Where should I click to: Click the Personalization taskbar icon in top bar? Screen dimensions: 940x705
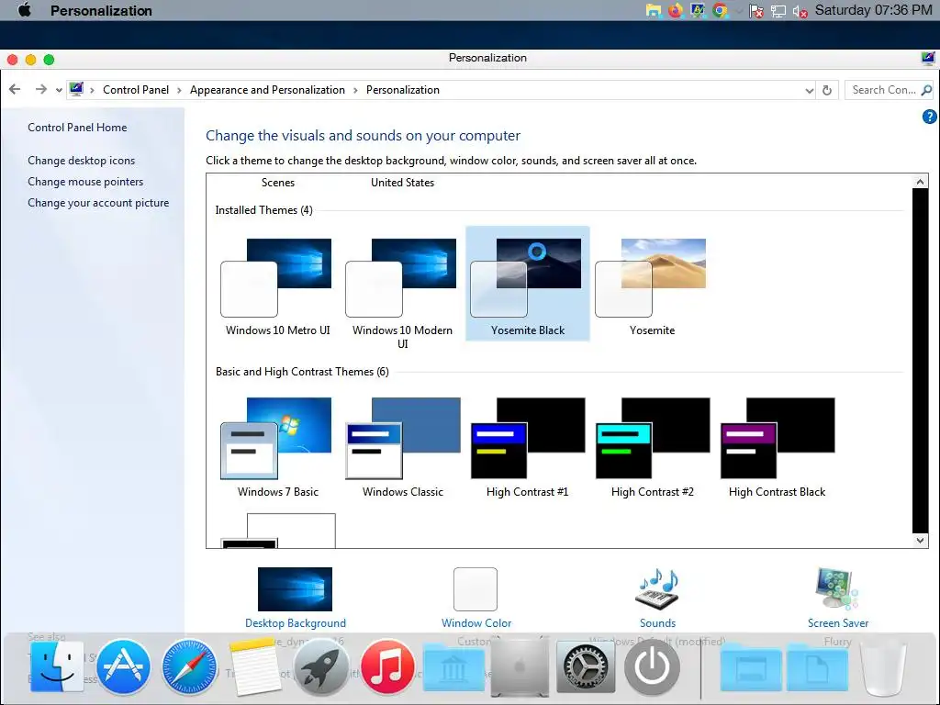click(x=698, y=11)
